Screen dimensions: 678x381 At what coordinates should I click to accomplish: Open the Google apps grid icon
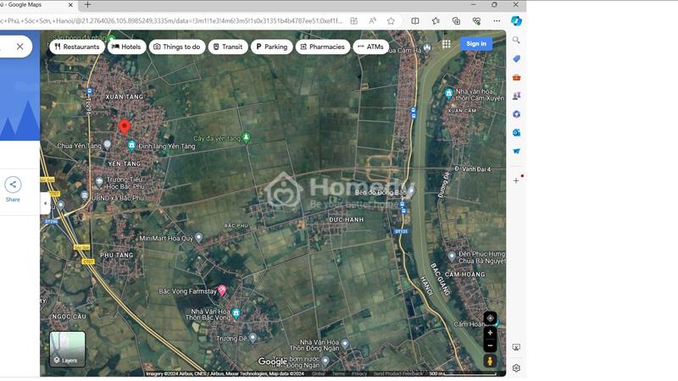point(447,44)
